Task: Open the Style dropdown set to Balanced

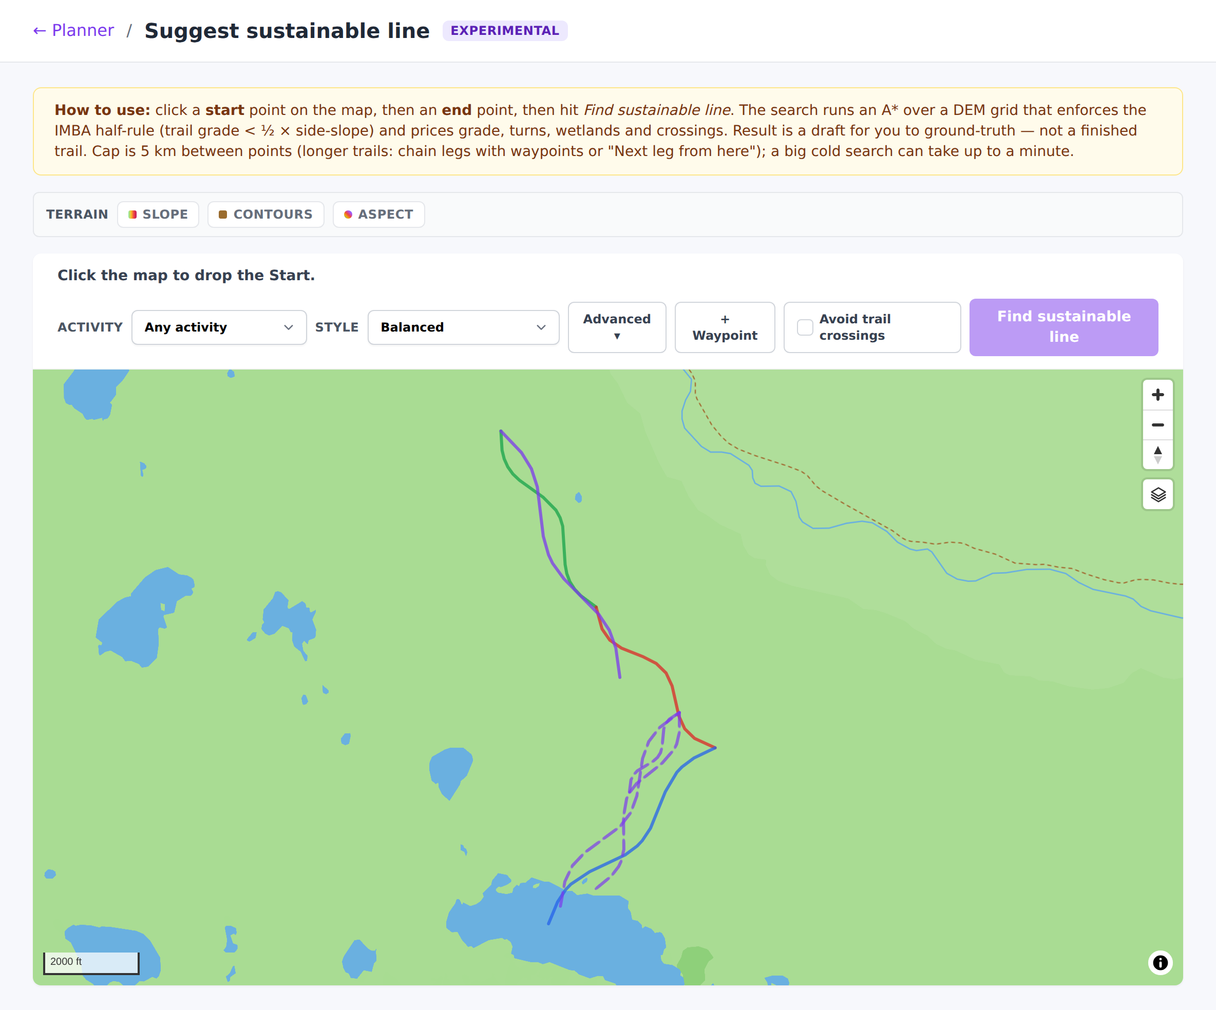Action: pyautogui.click(x=463, y=327)
